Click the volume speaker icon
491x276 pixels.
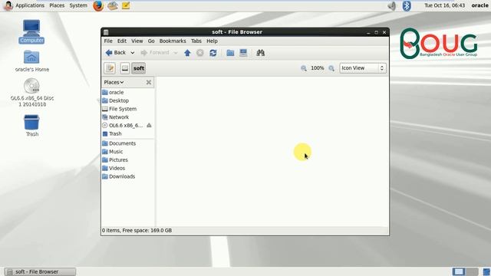(x=391, y=5)
